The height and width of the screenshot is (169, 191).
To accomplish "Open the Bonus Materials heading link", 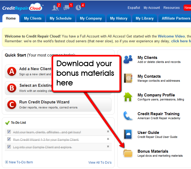I will [153, 151].
